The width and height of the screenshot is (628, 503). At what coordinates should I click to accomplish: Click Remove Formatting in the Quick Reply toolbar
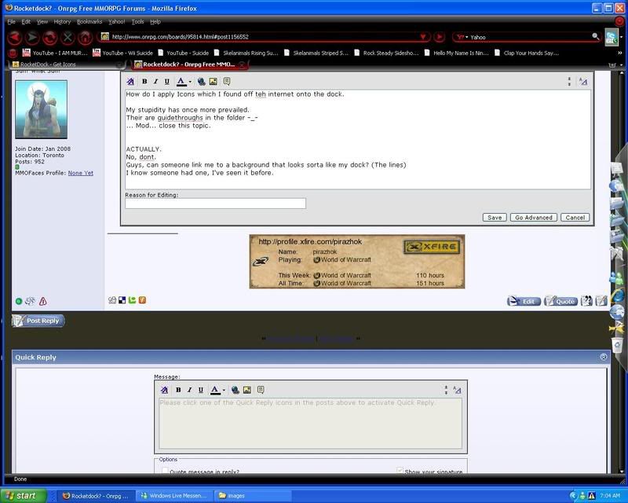[164, 390]
